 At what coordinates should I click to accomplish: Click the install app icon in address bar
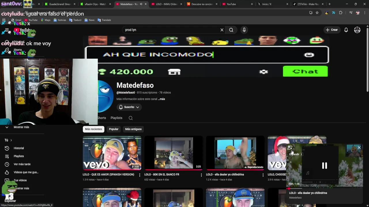coord(311,13)
